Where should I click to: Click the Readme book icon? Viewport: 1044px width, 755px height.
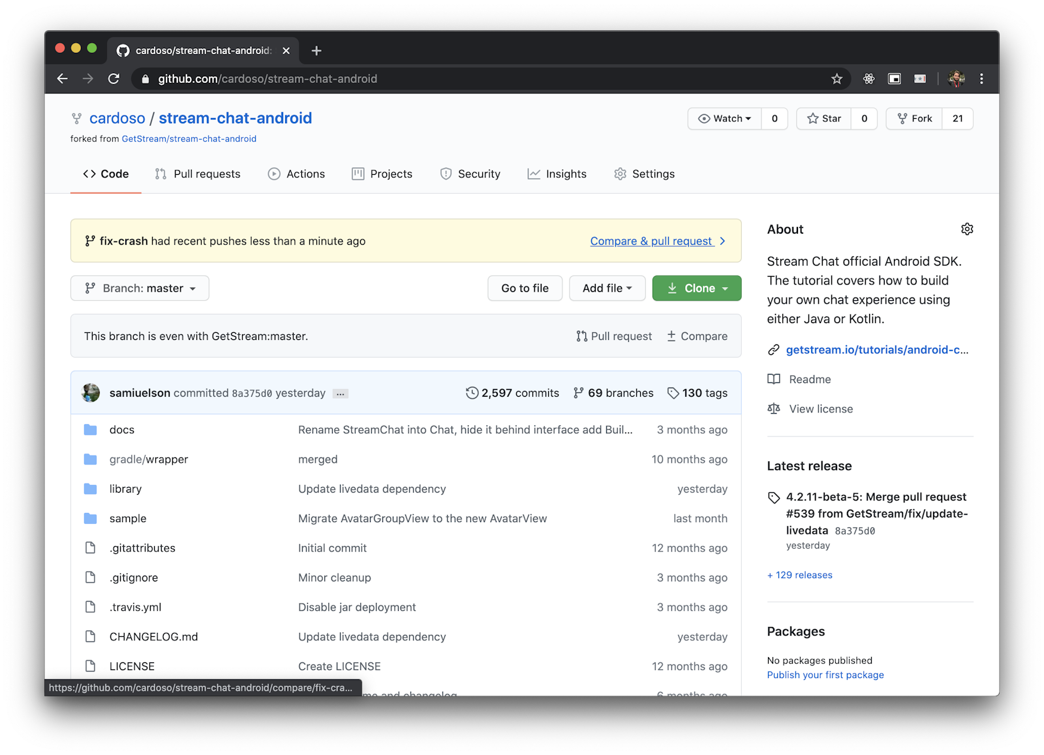[774, 379]
